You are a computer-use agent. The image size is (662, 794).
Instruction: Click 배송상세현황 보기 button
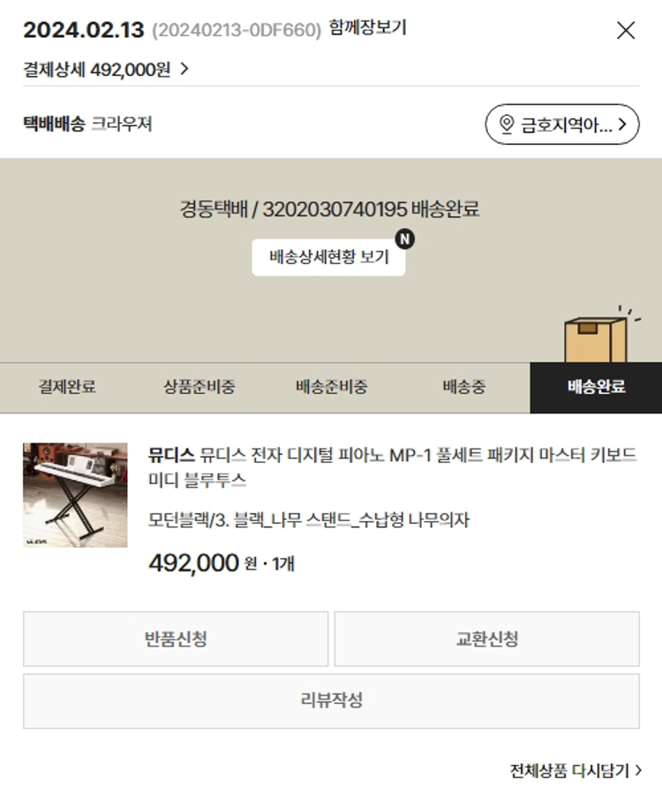[328, 257]
